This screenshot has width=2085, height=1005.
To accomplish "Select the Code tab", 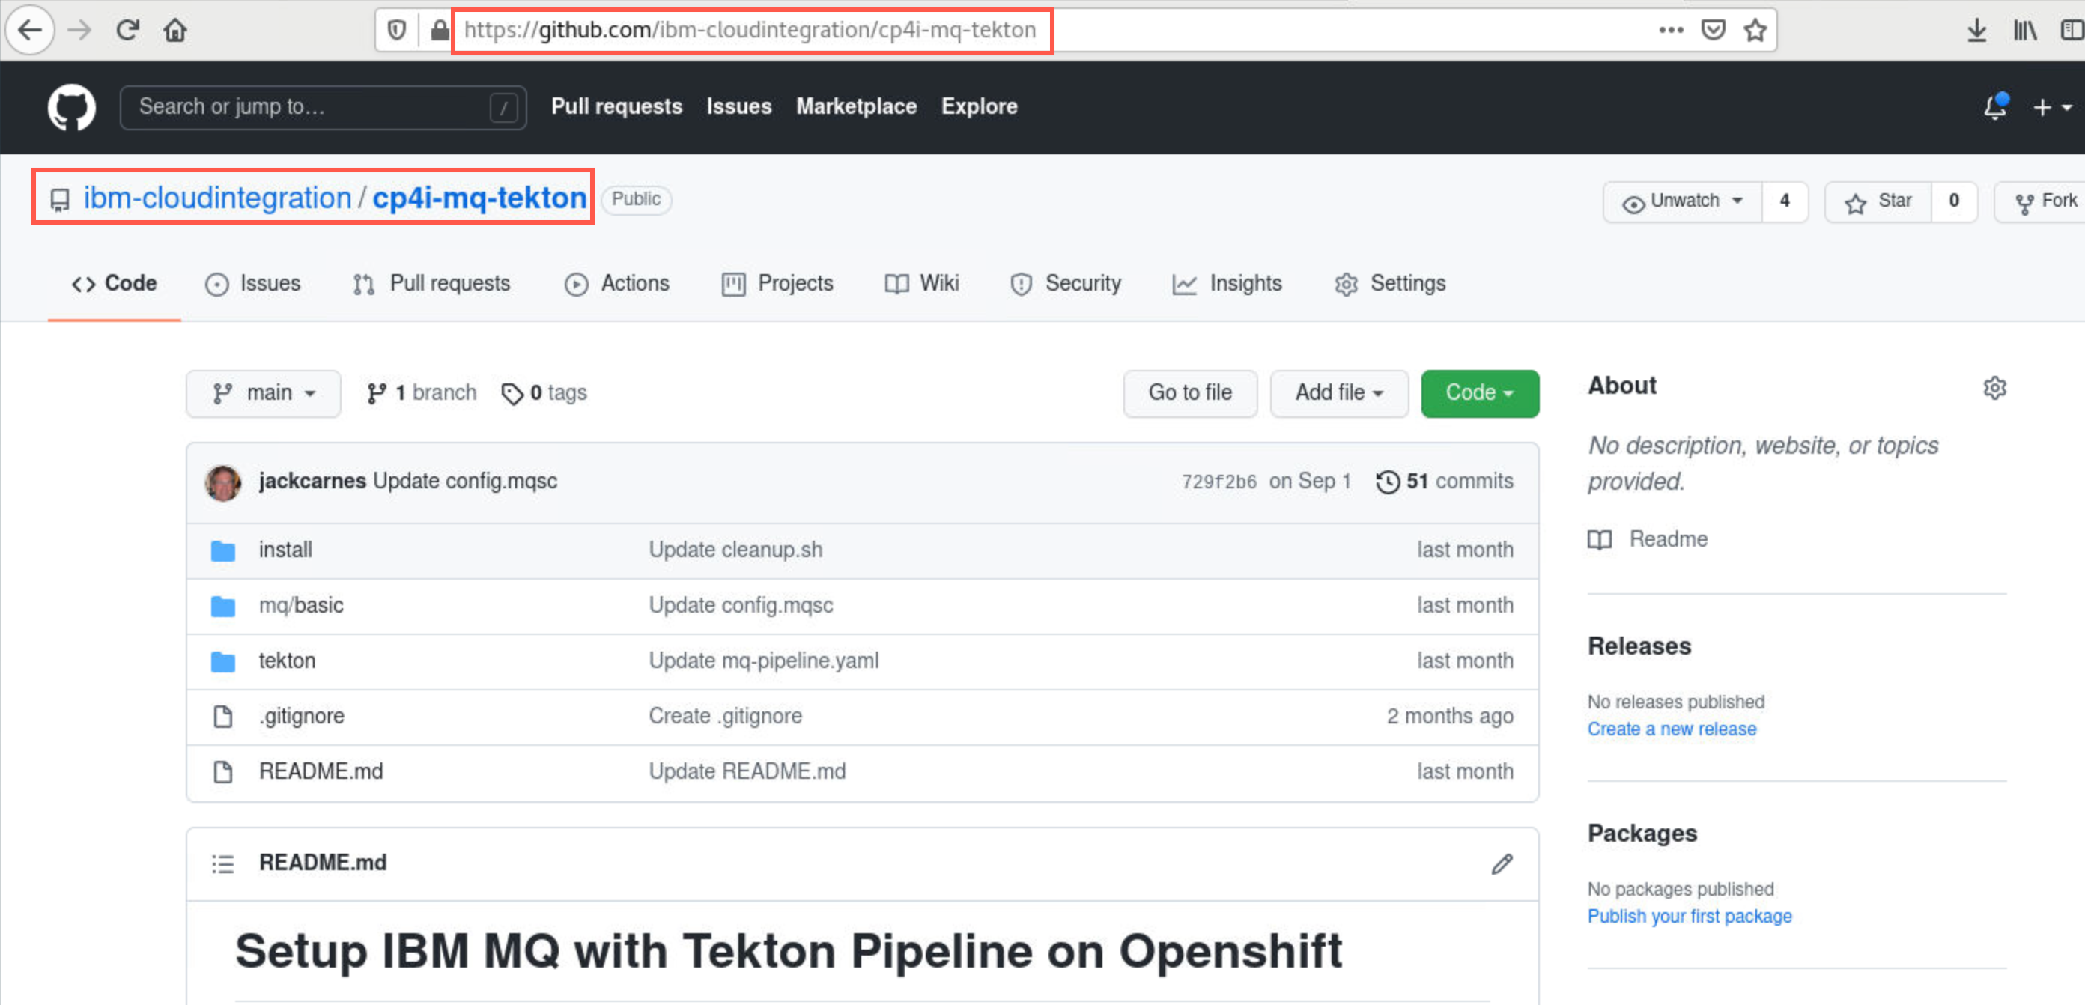I will pos(114,283).
